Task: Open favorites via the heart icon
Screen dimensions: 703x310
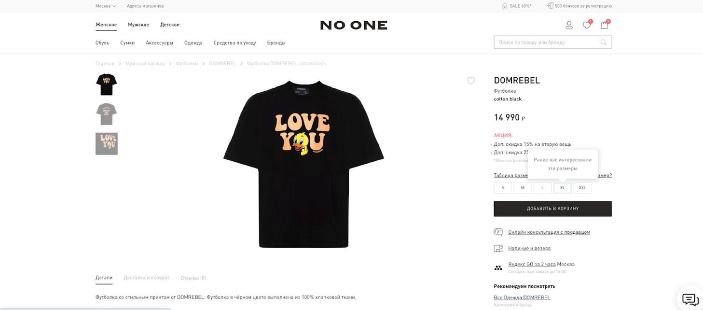Action: [x=587, y=25]
